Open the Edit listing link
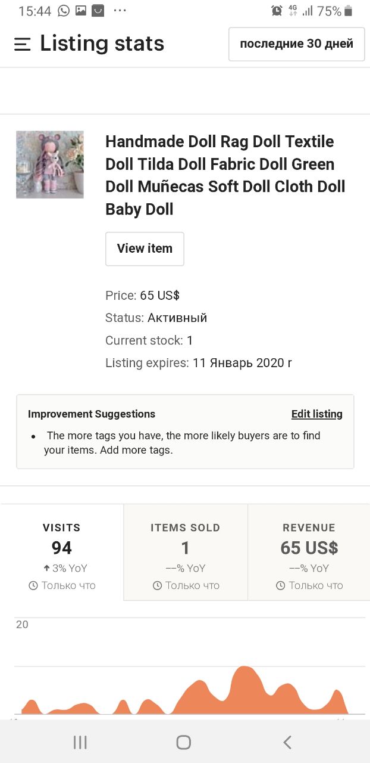The height and width of the screenshot is (763, 370). coord(316,414)
